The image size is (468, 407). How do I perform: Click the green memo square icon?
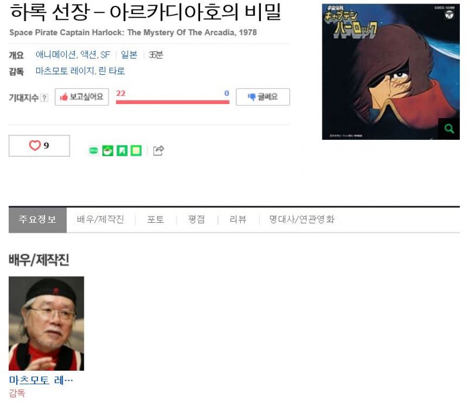[x=136, y=151]
